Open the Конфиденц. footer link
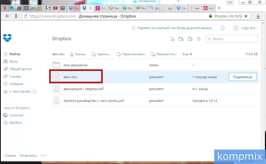Image resolution: width=266 pixels, height=164 pixels. 28,155
